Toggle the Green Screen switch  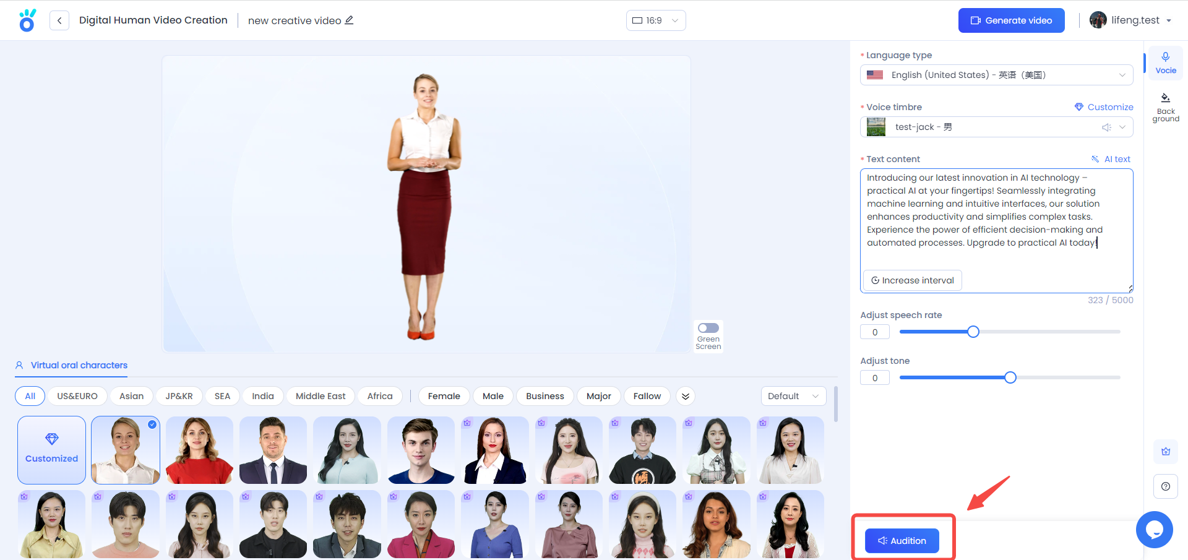[x=708, y=328]
